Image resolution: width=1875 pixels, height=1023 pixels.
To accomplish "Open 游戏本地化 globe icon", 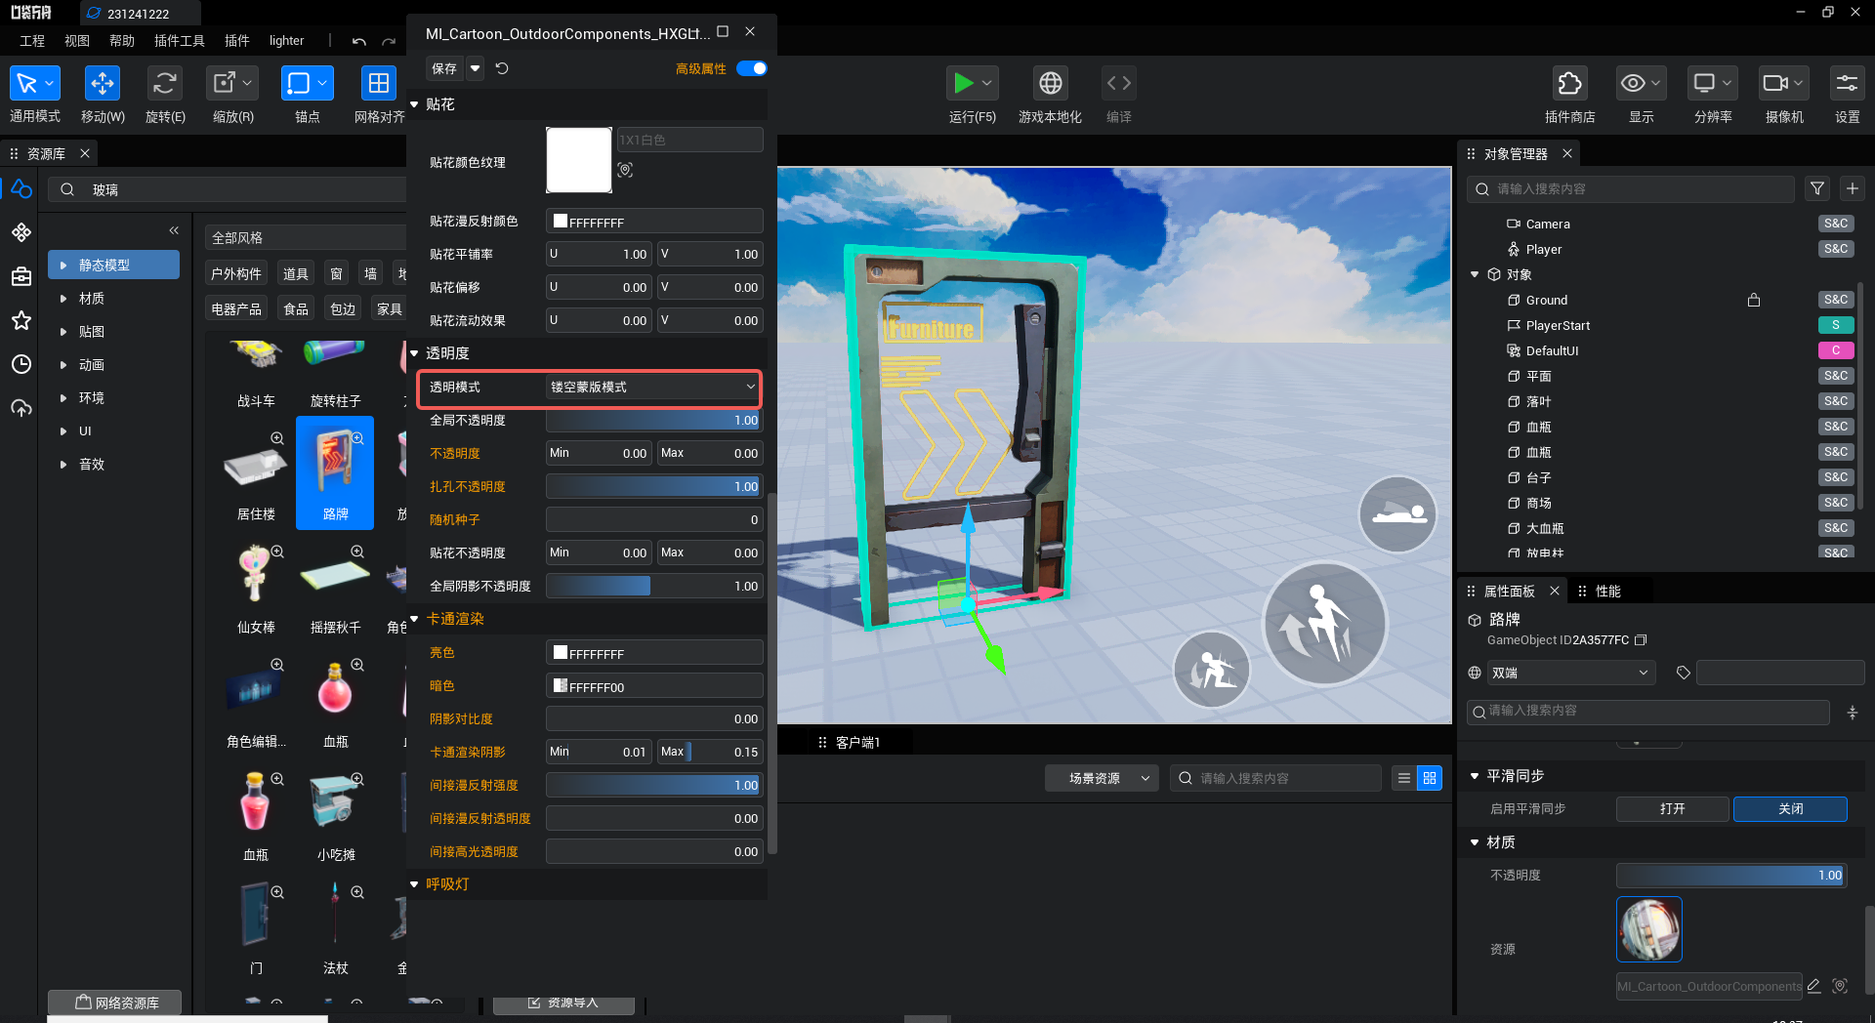I will pyautogui.click(x=1051, y=84).
